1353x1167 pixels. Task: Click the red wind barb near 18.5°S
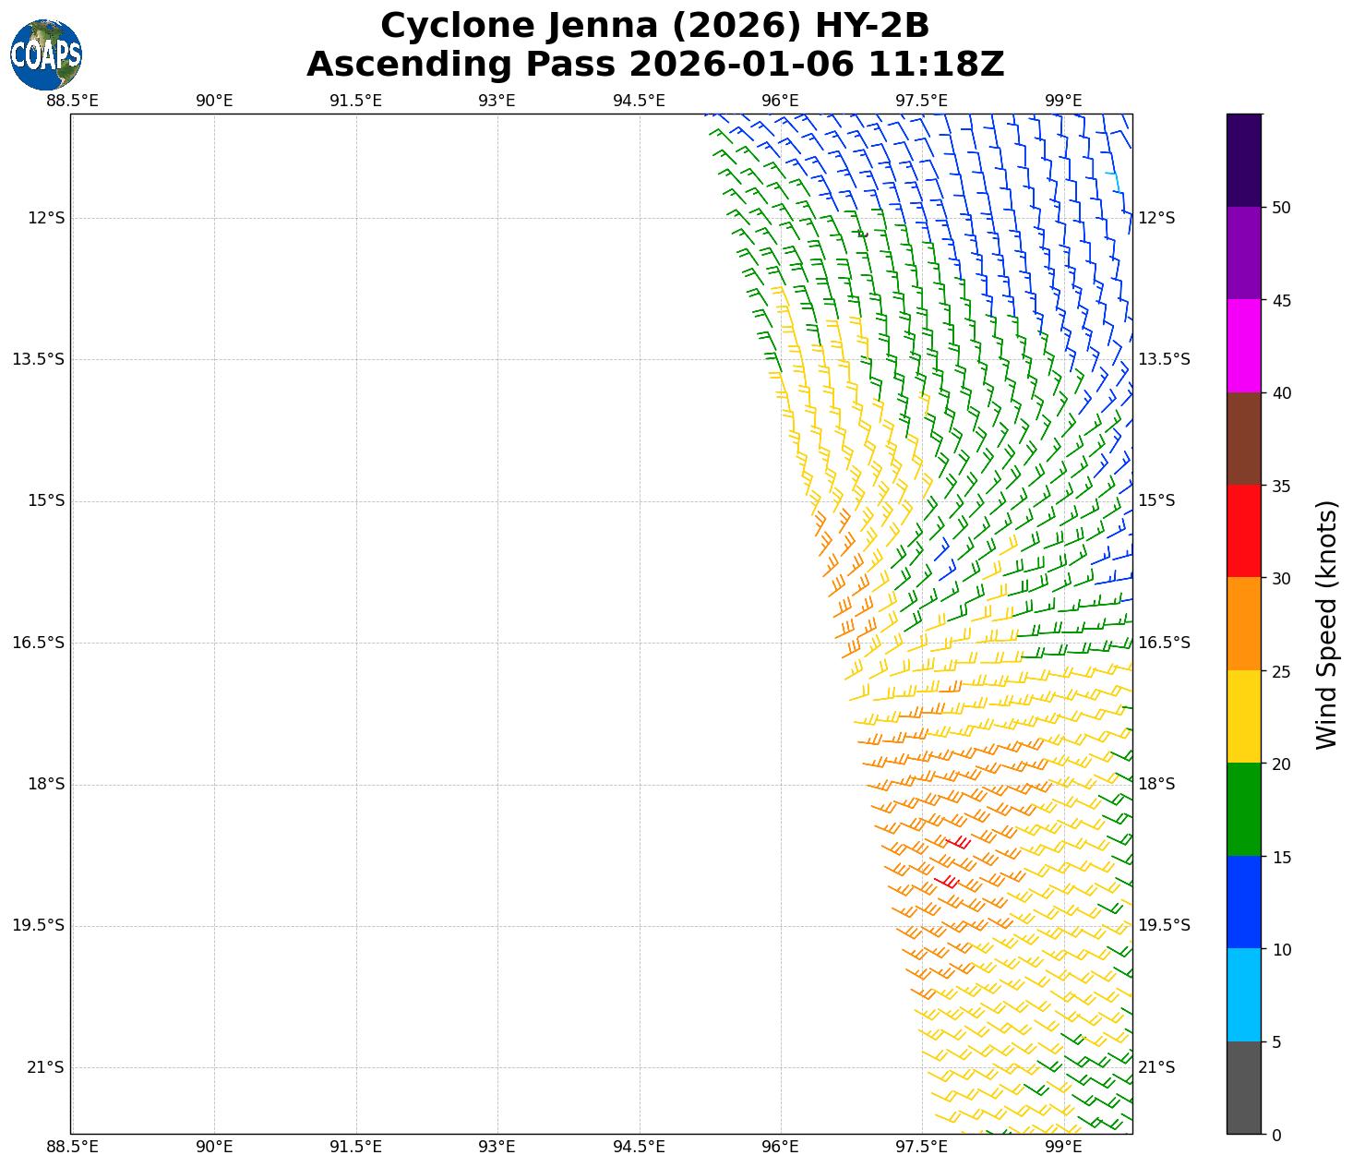click(x=959, y=842)
